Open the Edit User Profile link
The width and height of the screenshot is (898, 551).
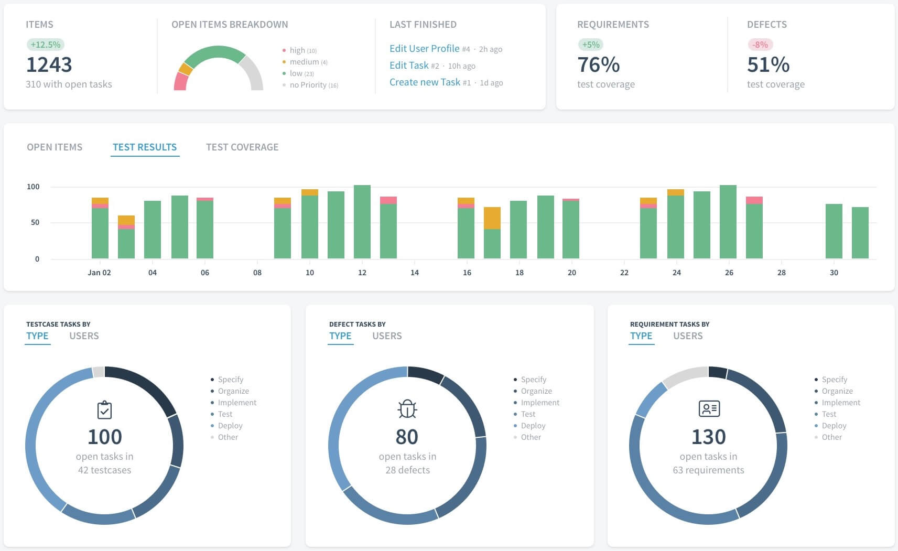pyautogui.click(x=425, y=48)
